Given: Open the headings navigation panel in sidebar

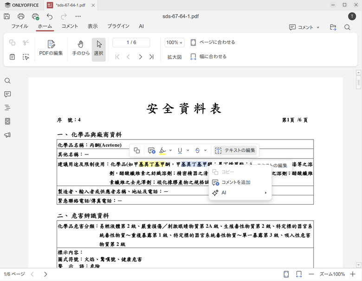Looking at the screenshot, I should point(7,107).
